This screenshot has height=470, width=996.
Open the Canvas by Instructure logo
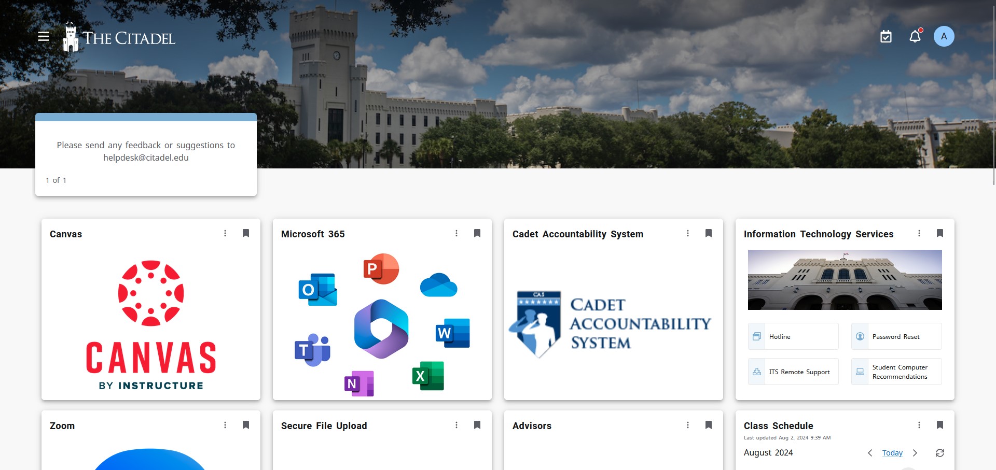click(151, 325)
